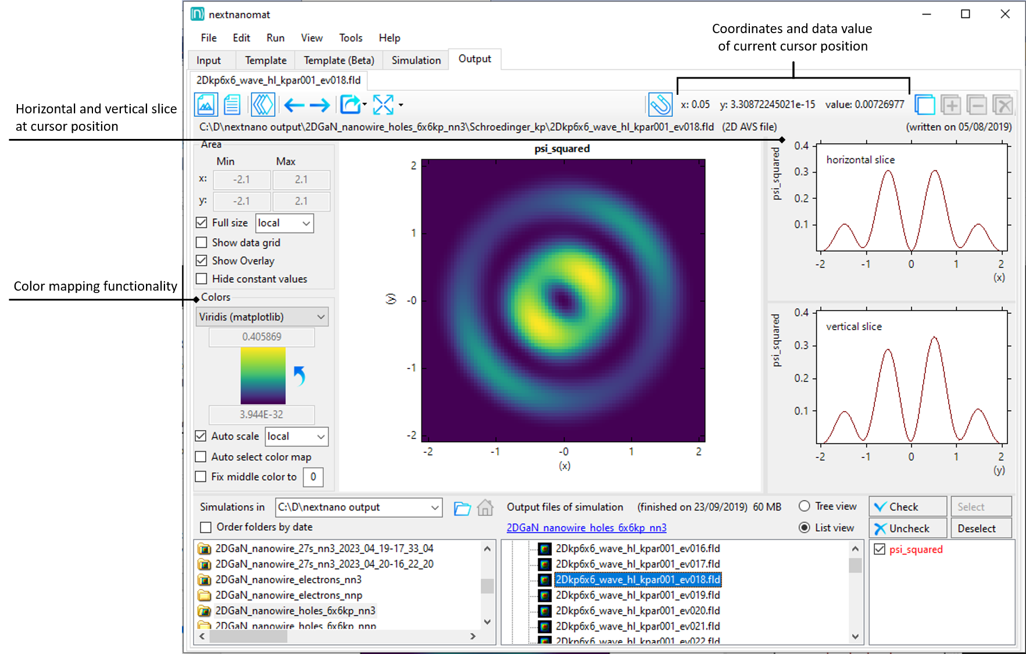
Task: Click the Uncheck button
Action: (x=907, y=528)
